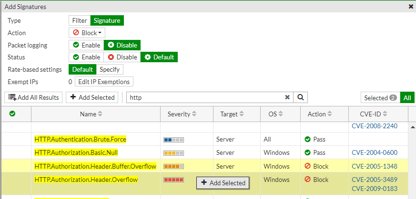
Task: Open CVE-2005-1348 link
Action: click(374, 166)
